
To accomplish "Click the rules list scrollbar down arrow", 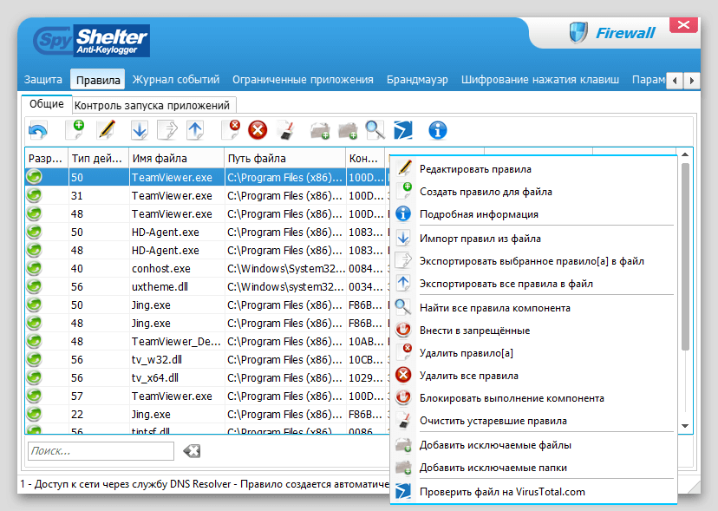I will 685,426.
